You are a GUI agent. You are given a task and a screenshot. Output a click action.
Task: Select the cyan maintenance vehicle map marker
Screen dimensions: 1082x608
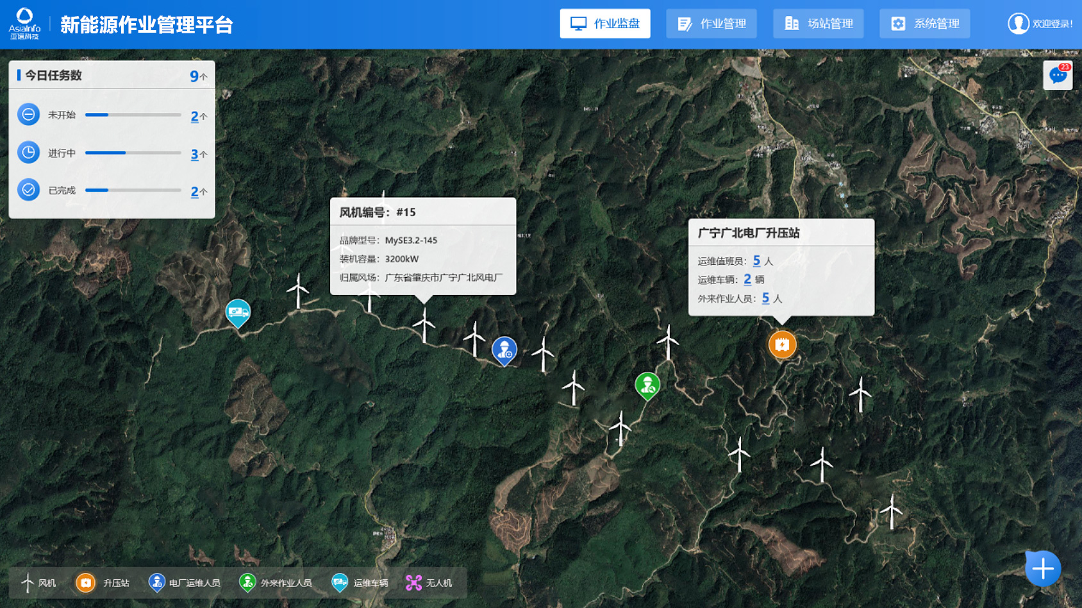coord(238,312)
